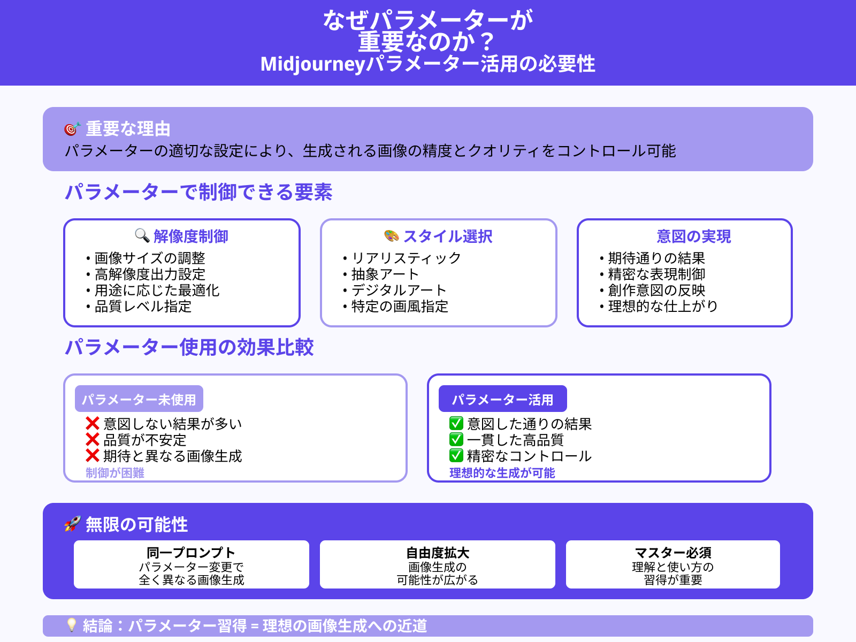Select the パラメーター未使用 label

point(139,399)
